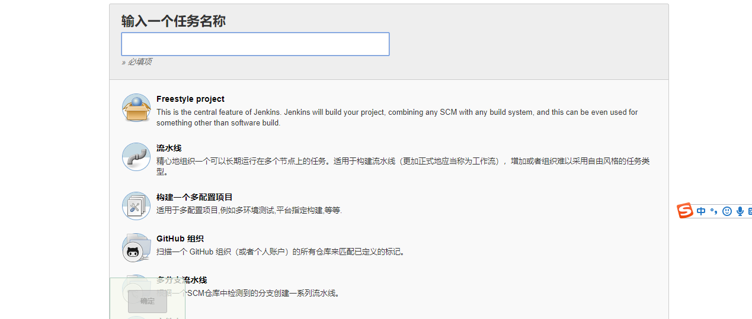Activate Sogou voice input microphone
This screenshot has width=752, height=319.
point(740,211)
